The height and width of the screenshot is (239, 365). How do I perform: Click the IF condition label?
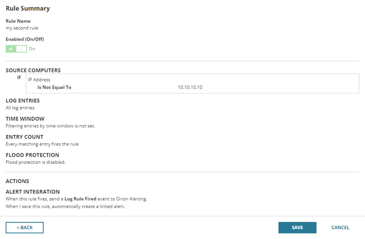(19, 77)
